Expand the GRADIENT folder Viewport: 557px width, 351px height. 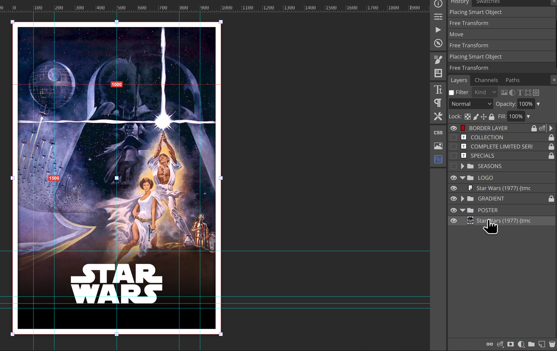click(463, 198)
